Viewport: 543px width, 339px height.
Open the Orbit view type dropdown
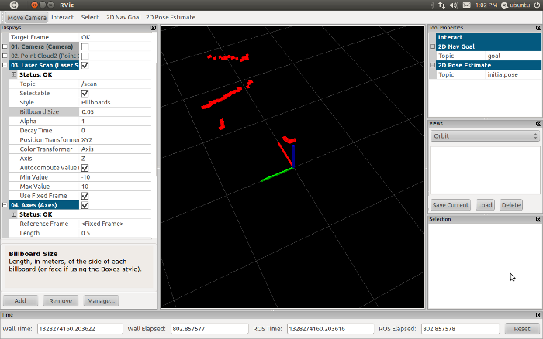(x=484, y=135)
